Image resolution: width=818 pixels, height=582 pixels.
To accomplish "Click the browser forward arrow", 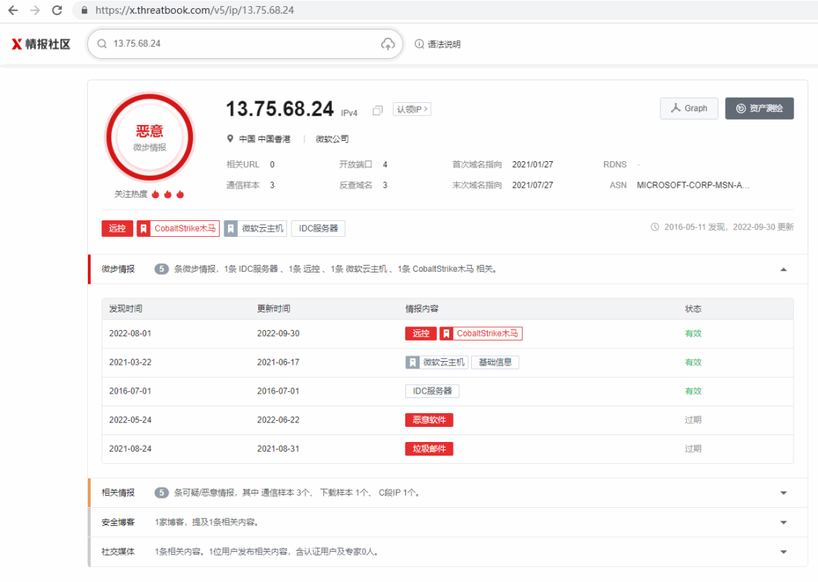I will (x=35, y=10).
